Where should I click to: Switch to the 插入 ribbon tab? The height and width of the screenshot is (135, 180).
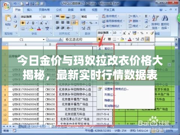30,10
